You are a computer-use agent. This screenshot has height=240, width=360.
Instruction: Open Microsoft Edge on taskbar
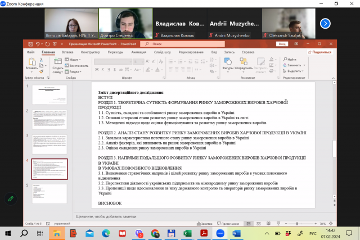(x=106, y=234)
